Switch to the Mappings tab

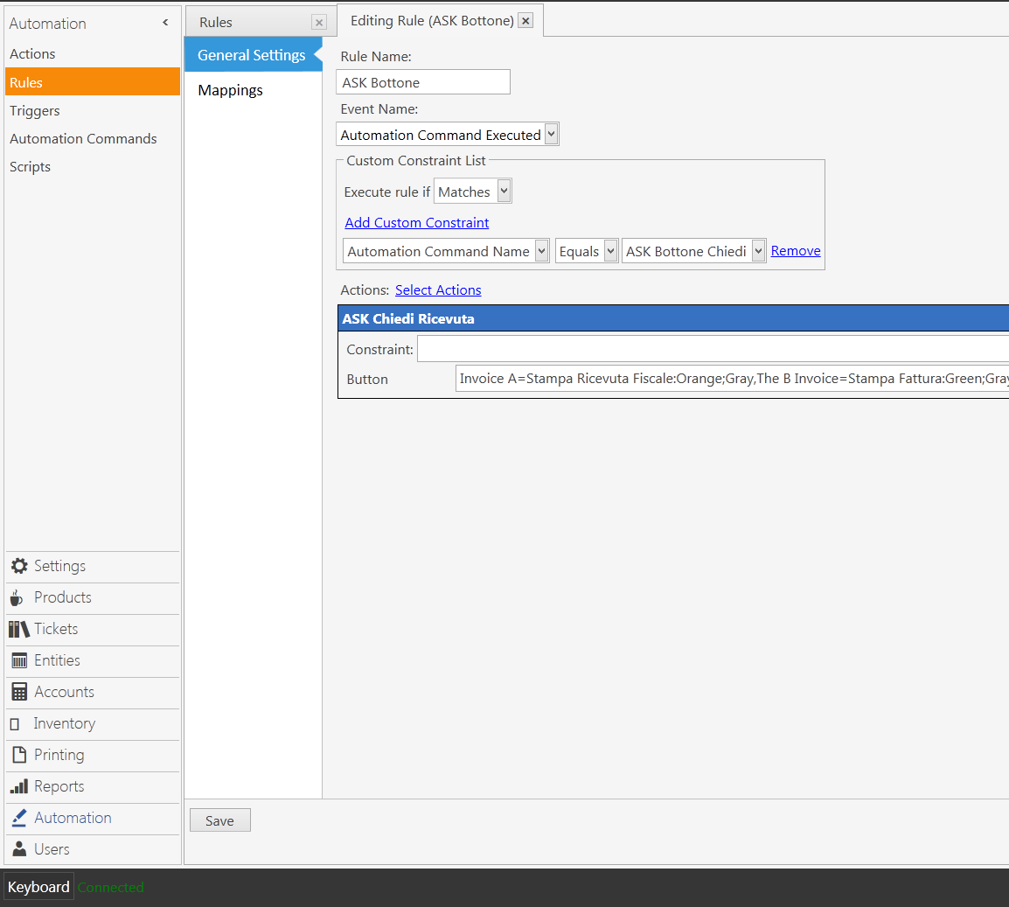(x=230, y=89)
